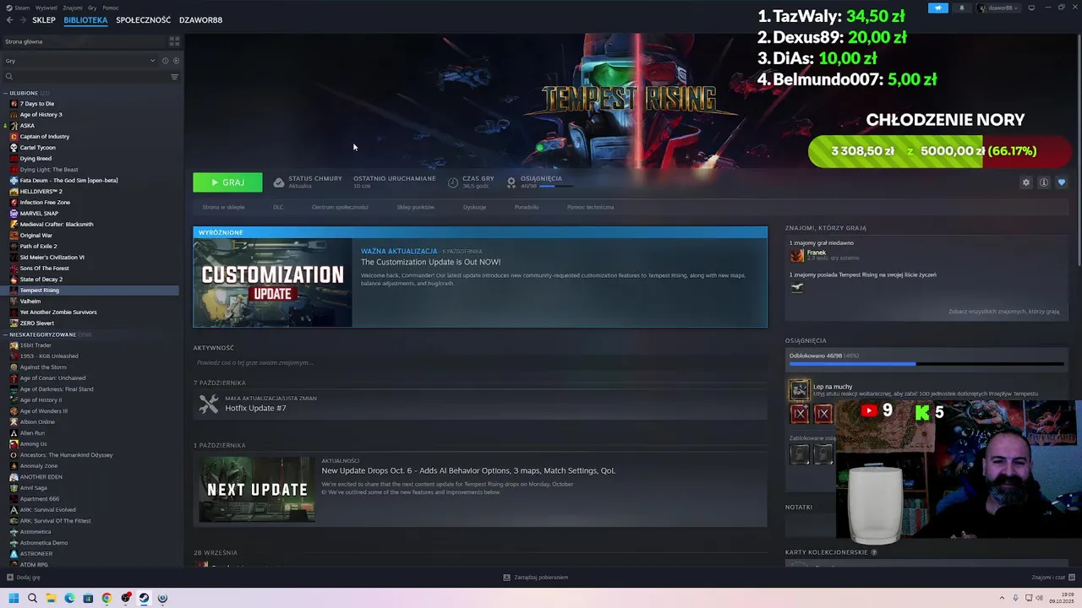Viewport: 1082px width, 608px height.
Task: Open Zarządzaj pobieraniem
Action: (535, 578)
